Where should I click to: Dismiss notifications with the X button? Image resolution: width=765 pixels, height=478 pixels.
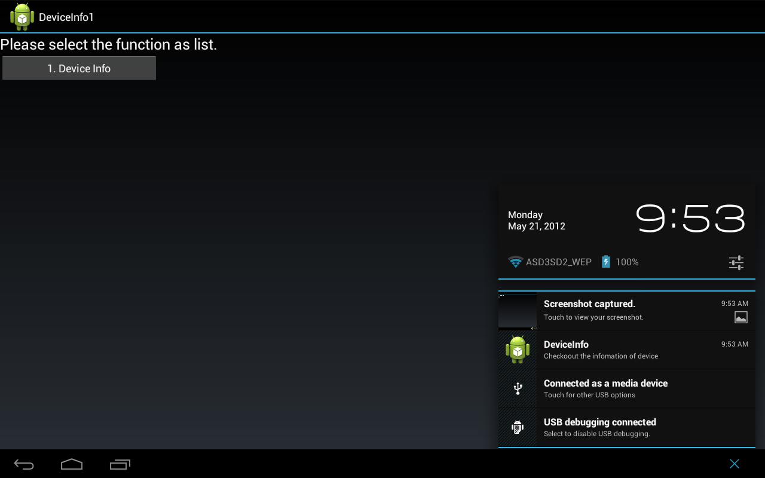click(x=735, y=464)
